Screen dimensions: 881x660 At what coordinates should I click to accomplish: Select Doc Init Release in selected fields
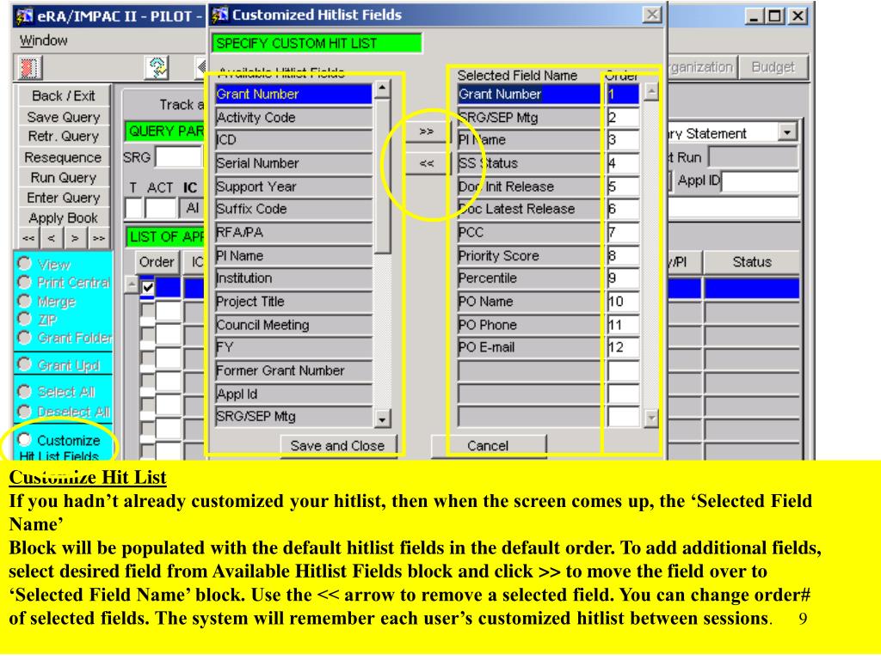528,186
